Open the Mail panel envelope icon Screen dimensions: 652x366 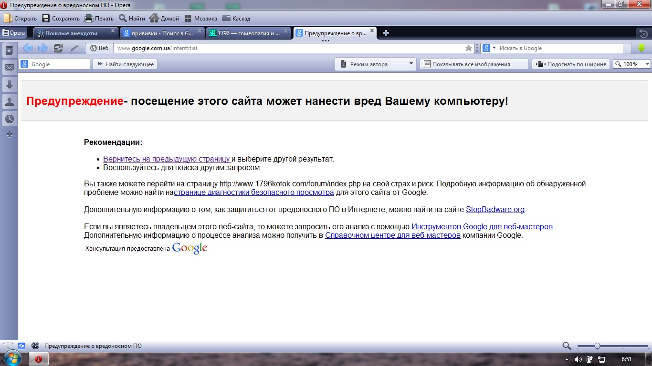coord(9,68)
